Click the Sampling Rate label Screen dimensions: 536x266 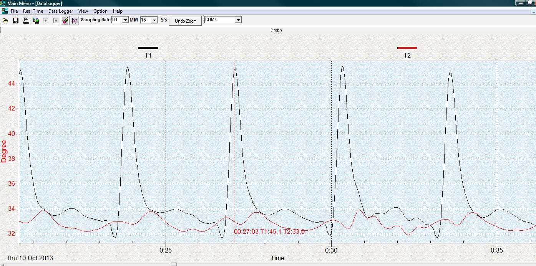click(x=96, y=20)
